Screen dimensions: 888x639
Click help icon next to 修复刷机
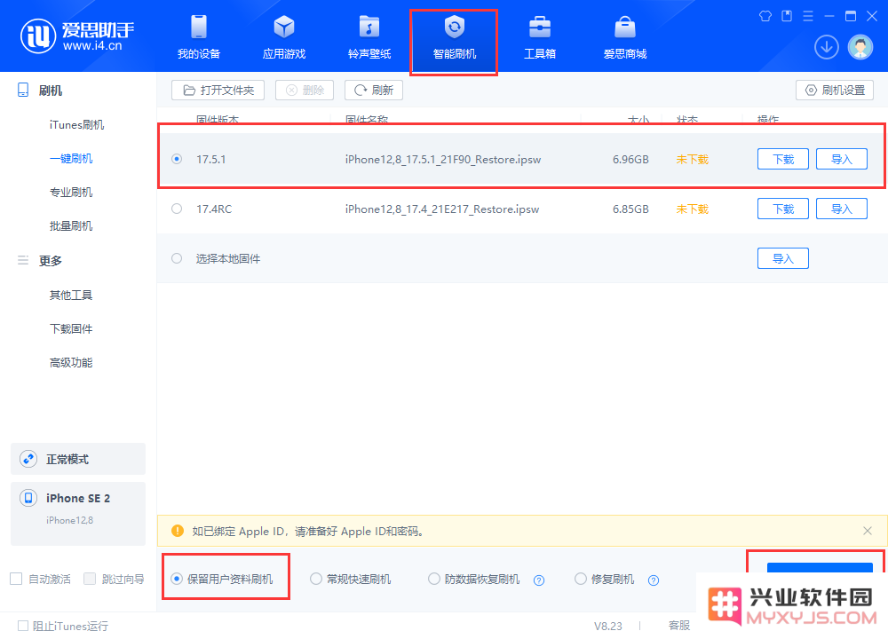click(x=654, y=580)
